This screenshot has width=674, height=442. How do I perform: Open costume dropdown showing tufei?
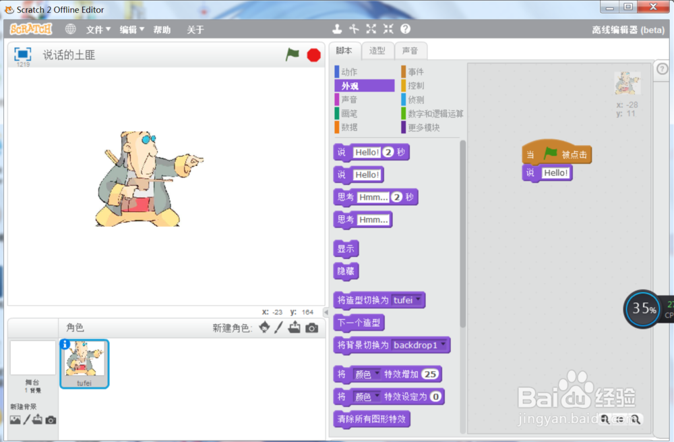406,300
